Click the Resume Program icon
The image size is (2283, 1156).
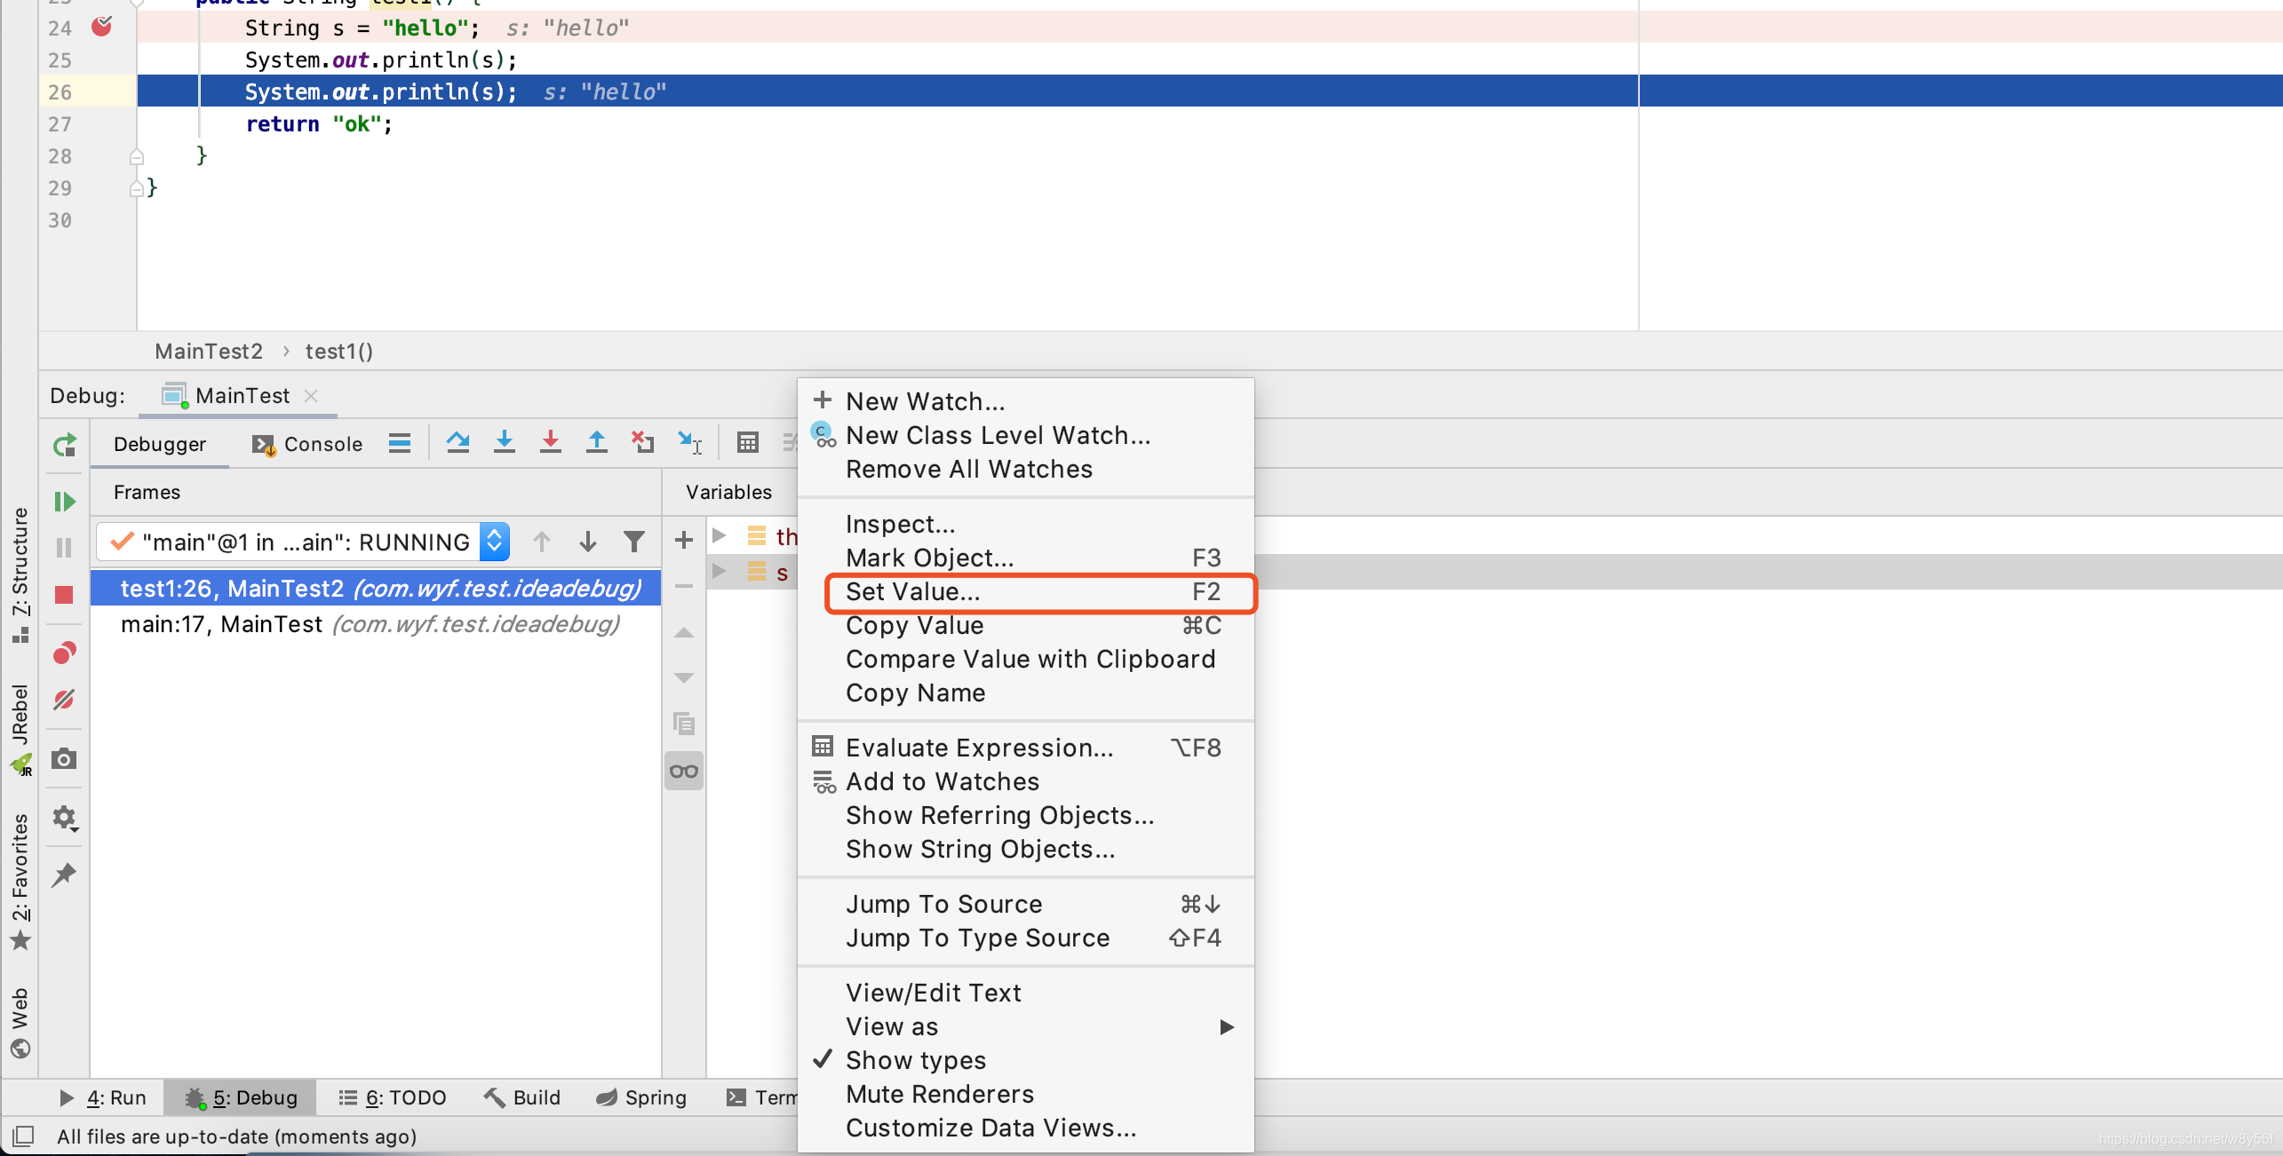pyautogui.click(x=65, y=502)
